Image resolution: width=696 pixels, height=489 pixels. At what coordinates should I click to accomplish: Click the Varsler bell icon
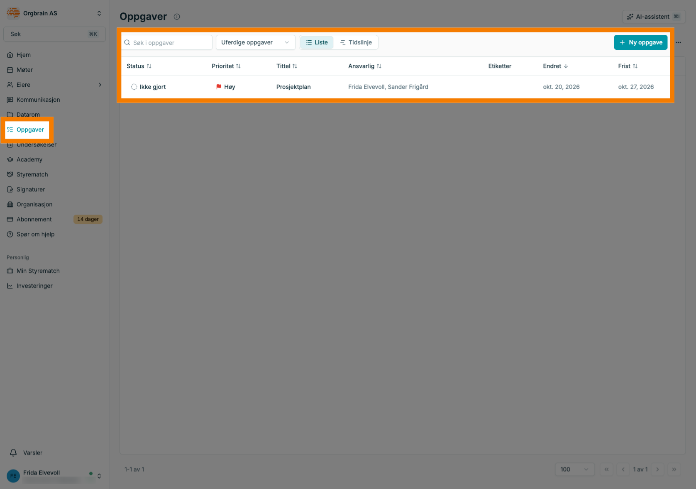click(x=13, y=452)
